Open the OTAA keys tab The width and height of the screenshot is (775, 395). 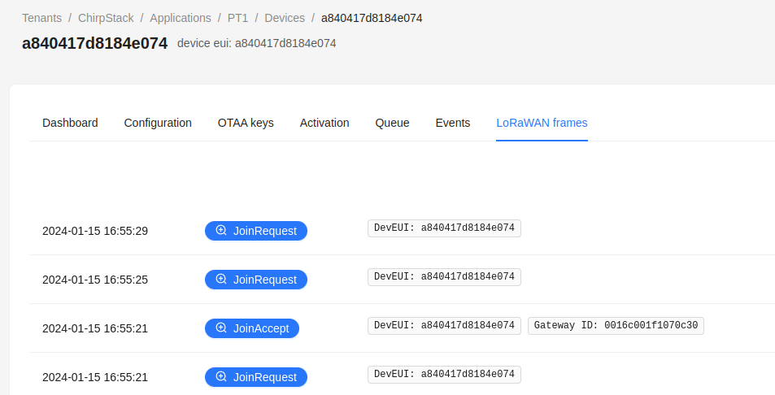pyautogui.click(x=246, y=123)
